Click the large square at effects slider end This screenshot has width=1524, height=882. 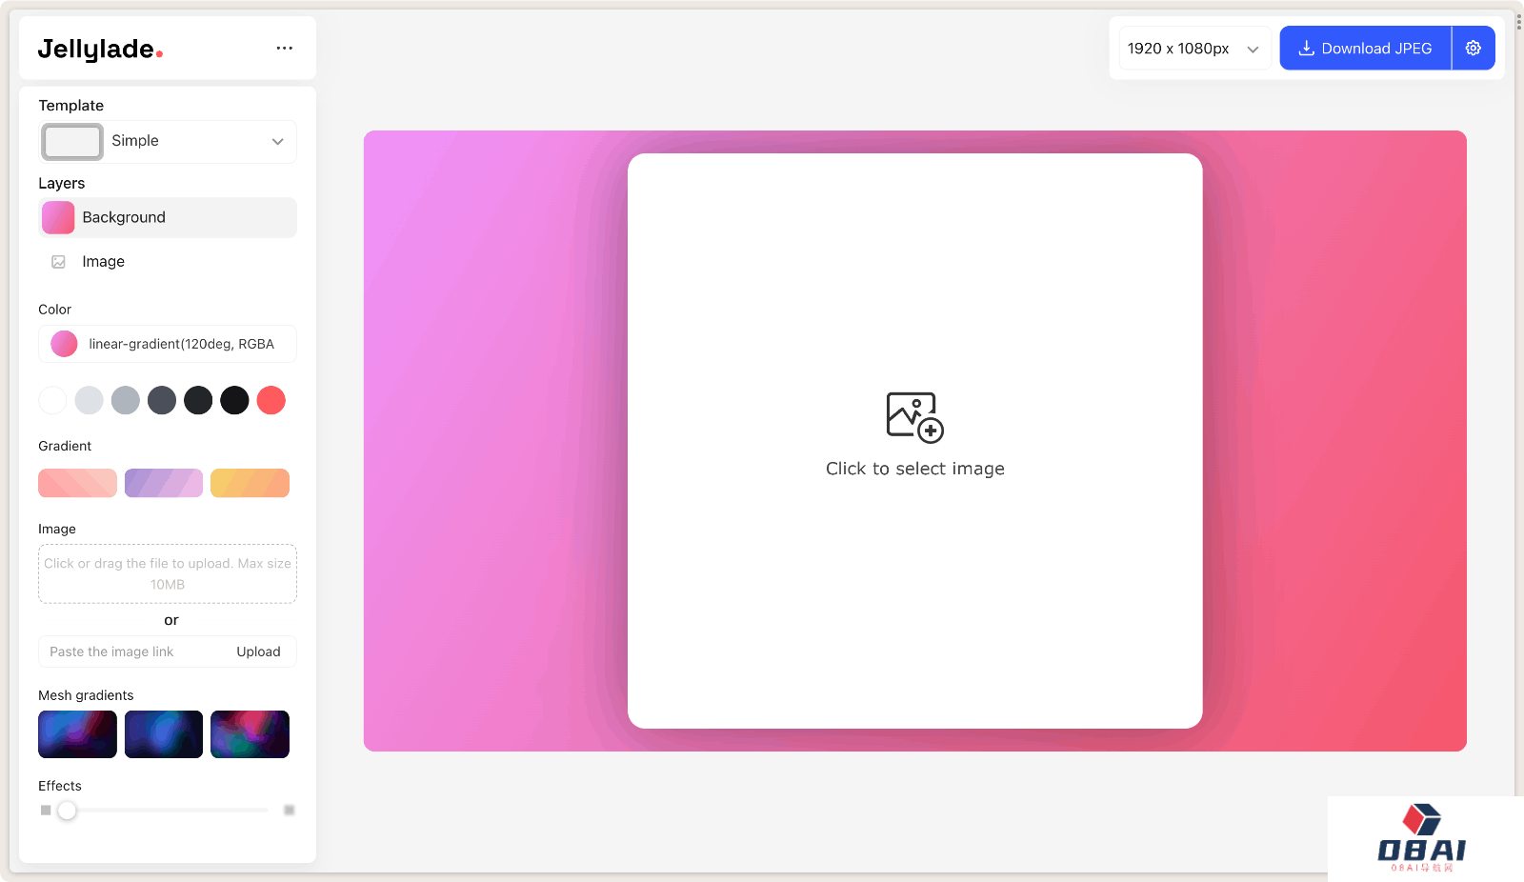pyautogui.click(x=289, y=811)
